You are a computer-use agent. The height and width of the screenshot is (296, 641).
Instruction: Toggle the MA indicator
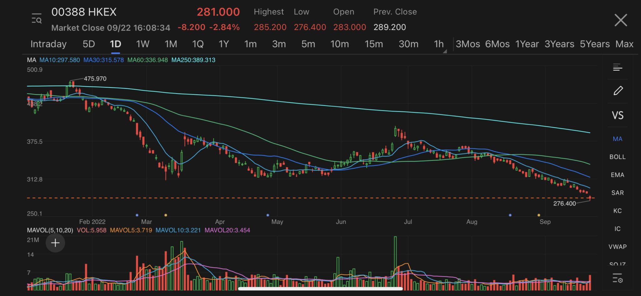point(618,139)
